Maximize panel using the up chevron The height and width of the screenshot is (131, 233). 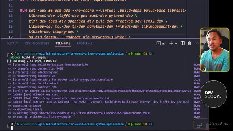[x=197, y=43]
